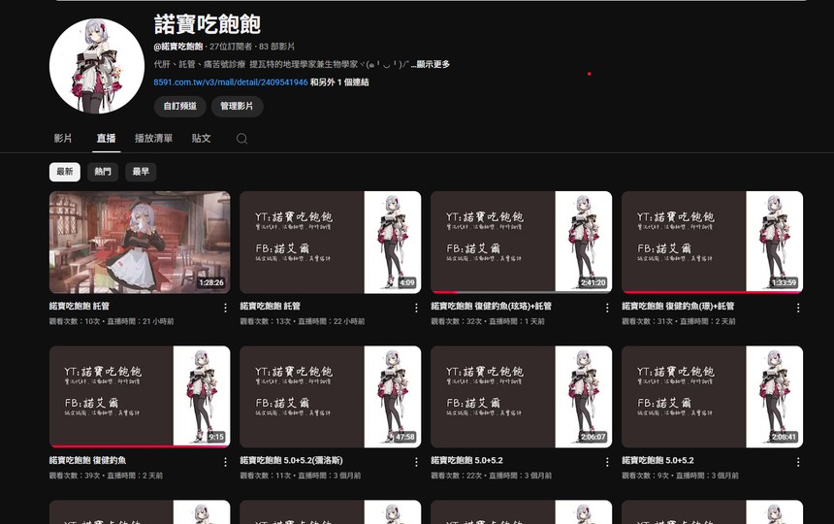The width and height of the screenshot is (834, 524).
Task: Open title 諾寶吃飽飽 復健釣魚
Action: (x=87, y=460)
